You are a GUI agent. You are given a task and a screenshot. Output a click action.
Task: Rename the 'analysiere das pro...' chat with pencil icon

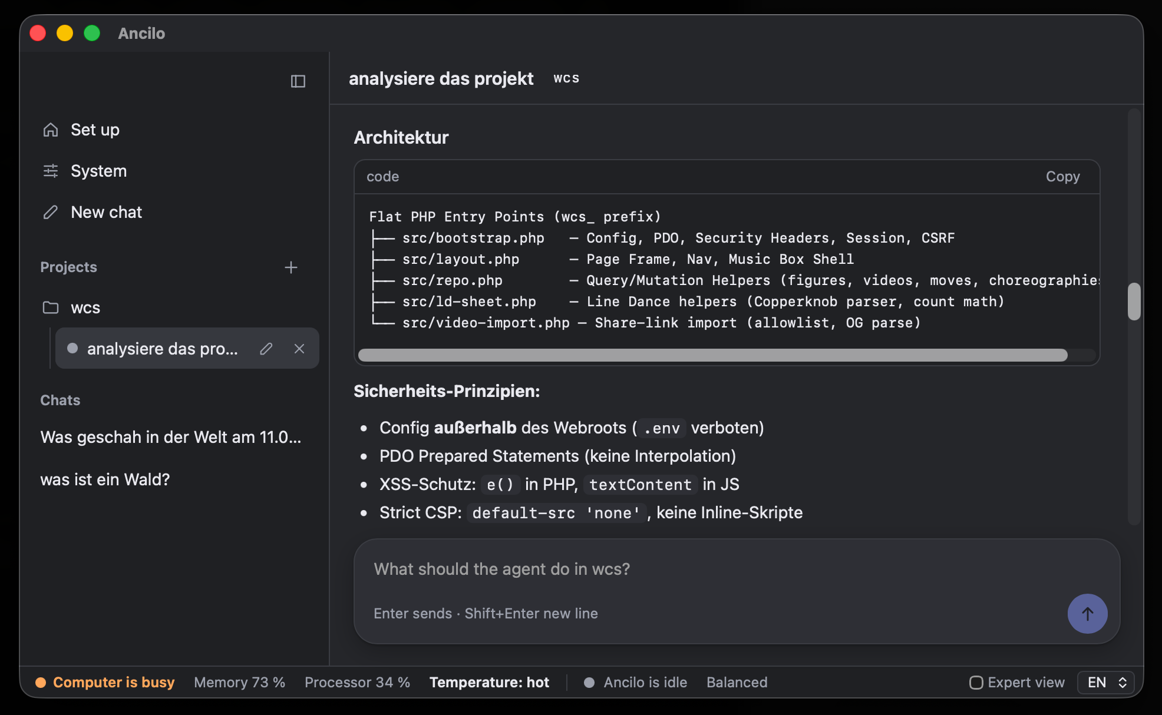pyautogui.click(x=266, y=349)
